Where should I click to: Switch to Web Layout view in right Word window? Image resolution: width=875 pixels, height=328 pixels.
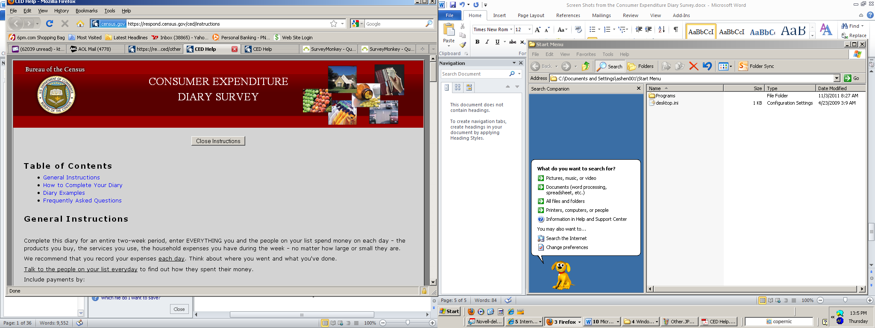[778, 300]
